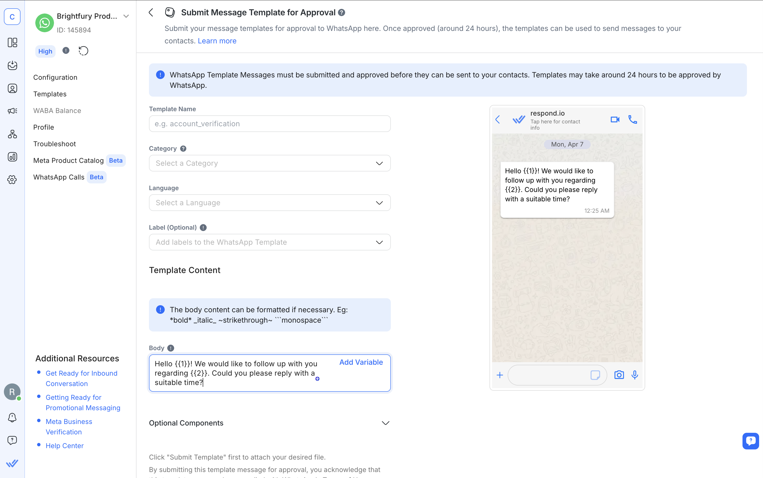This screenshot has width=763, height=478.
Task: Click the Template Name input field
Action: (270, 124)
